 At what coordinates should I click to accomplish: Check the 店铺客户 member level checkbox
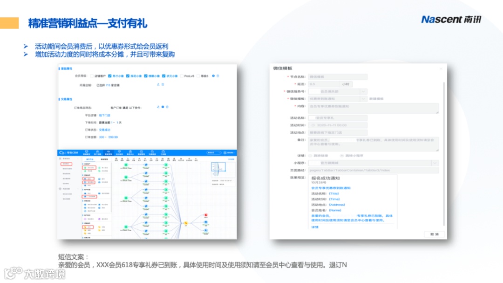click(92, 76)
